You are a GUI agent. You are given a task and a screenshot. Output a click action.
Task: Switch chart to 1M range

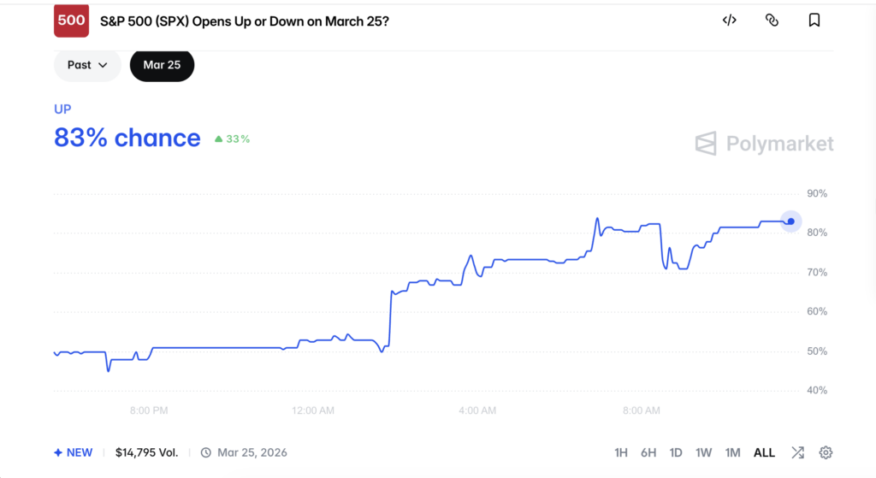click(x=732, y=453)
